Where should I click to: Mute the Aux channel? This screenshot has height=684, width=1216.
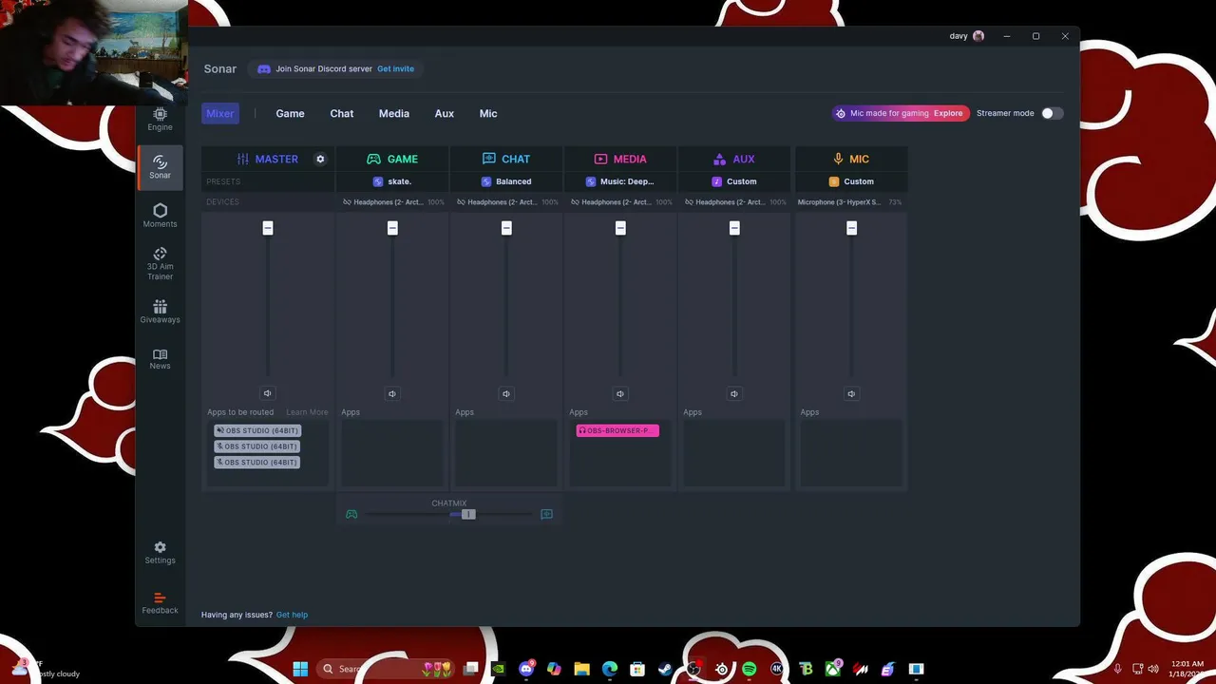(734, 393)
